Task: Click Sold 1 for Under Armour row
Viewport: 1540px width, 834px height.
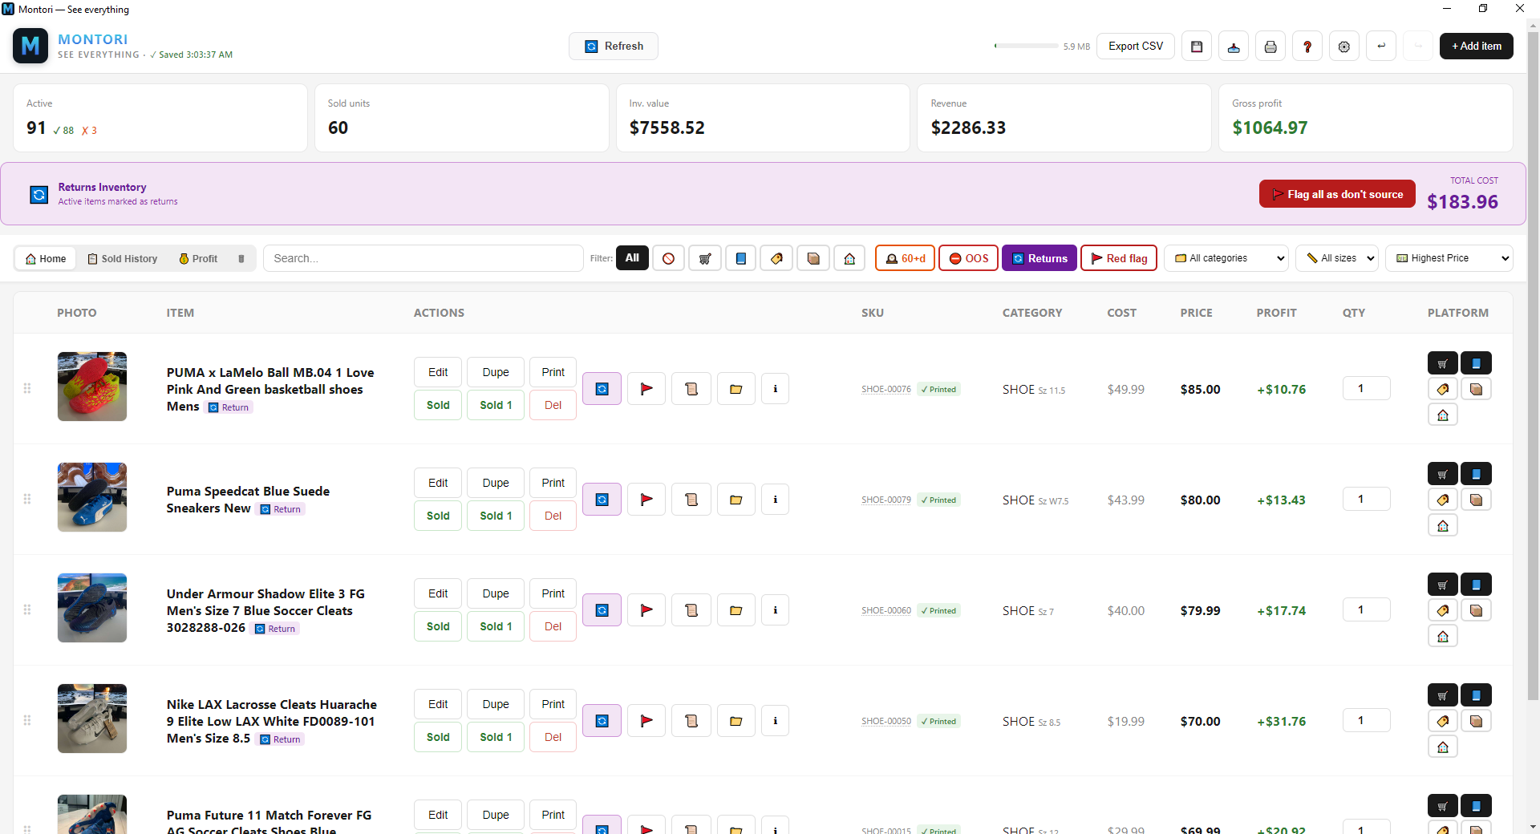Action: [x=496, y=626]
